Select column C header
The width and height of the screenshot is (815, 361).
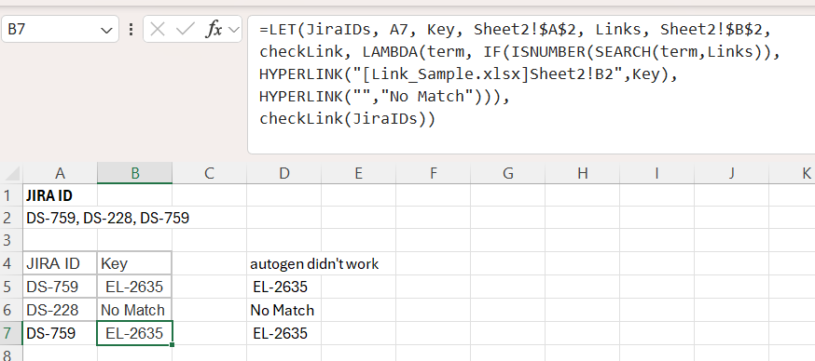click(x=210, y=173)
